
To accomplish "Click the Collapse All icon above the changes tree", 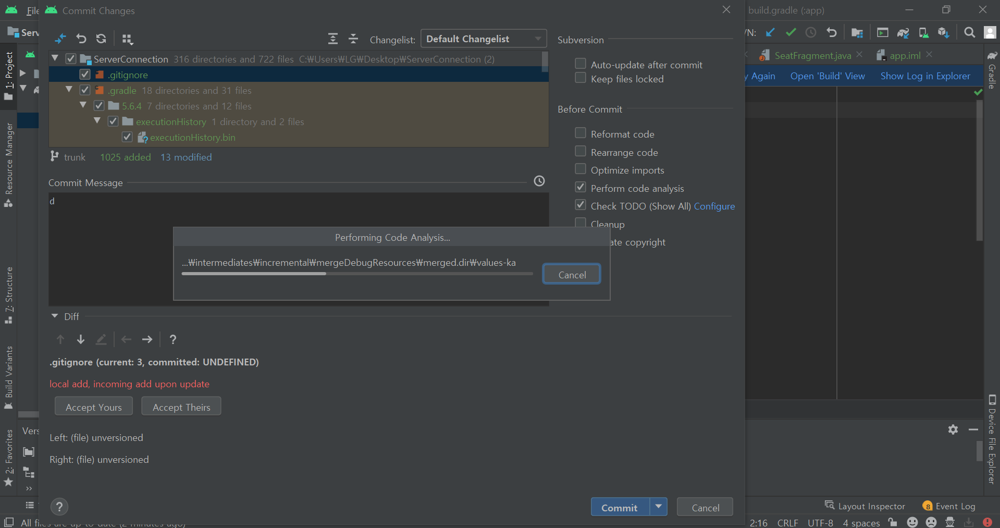I will [x=353, y=39].
